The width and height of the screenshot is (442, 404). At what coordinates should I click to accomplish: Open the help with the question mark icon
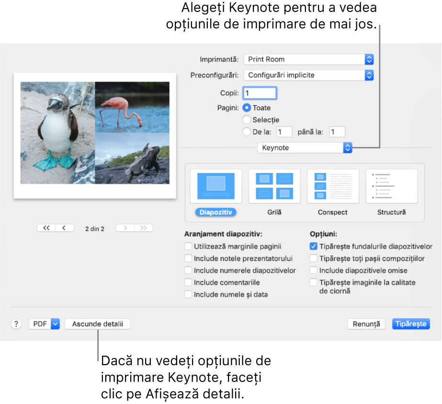16,323
